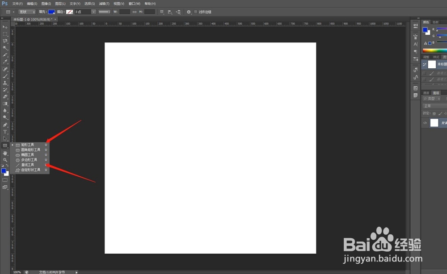Toggle Quick Mask mode icon

5,180
